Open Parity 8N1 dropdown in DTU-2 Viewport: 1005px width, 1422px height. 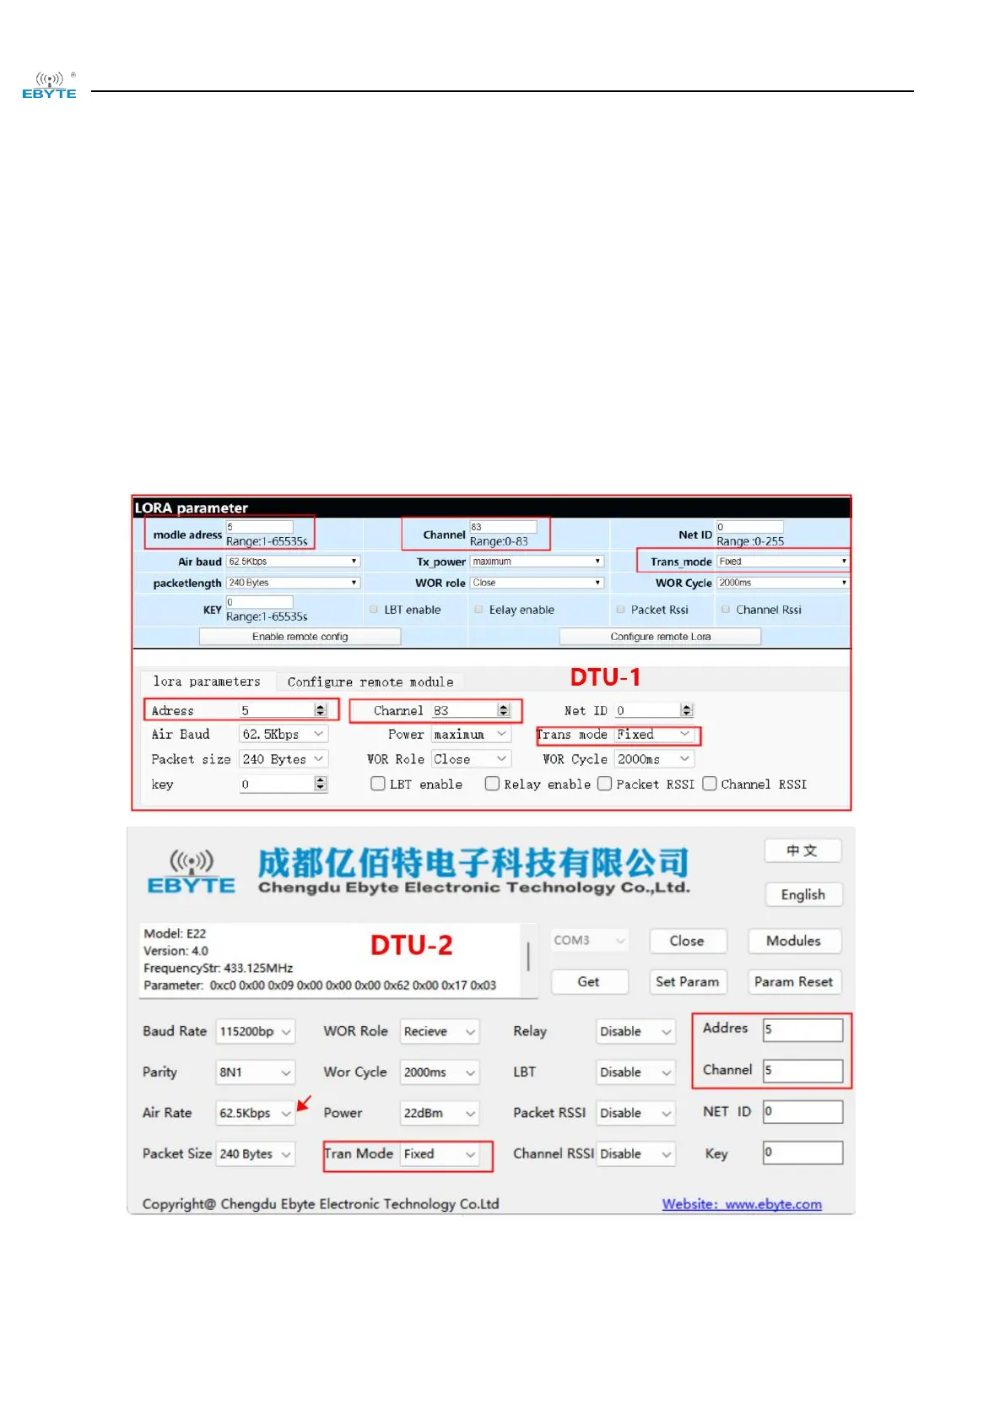coord(256,1072)
